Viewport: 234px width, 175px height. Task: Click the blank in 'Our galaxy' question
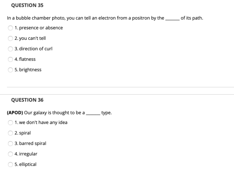point(93,114)
